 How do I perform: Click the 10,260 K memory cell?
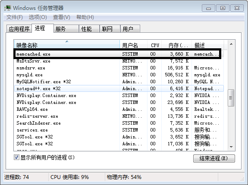pyautogui.click(x=178, y=82)
